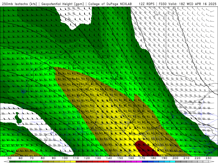The height and width of the screenshot is (163, 218).
Task: Click the "F030" forecast hour label
Action: pos(163,4)
